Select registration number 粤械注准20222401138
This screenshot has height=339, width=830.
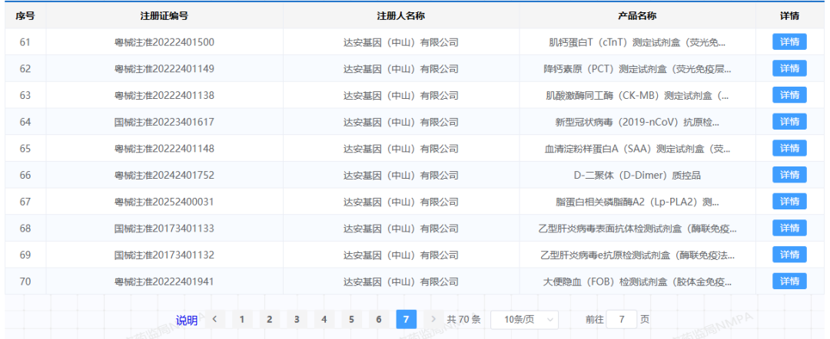tap(164, 95)
